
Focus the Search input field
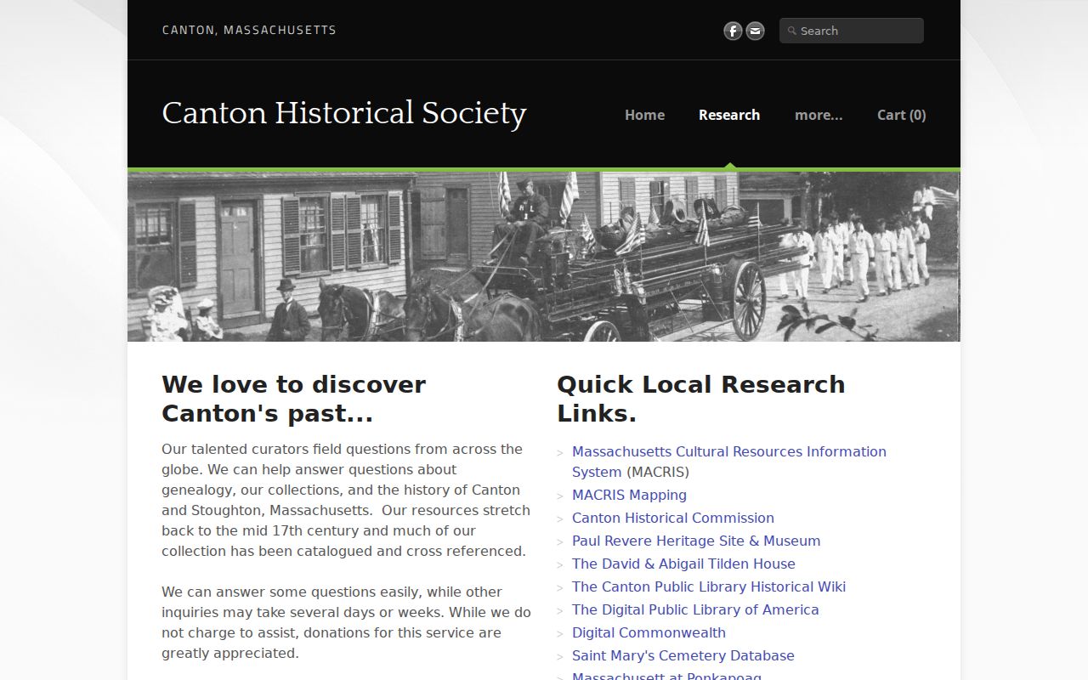(x=851, y=31)
